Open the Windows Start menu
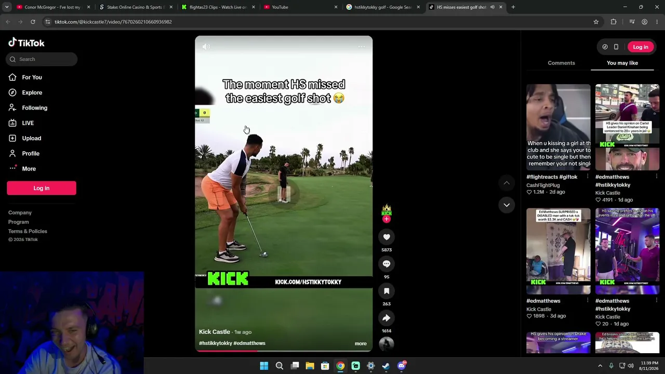665x374 pixels. tap(264, 366)
